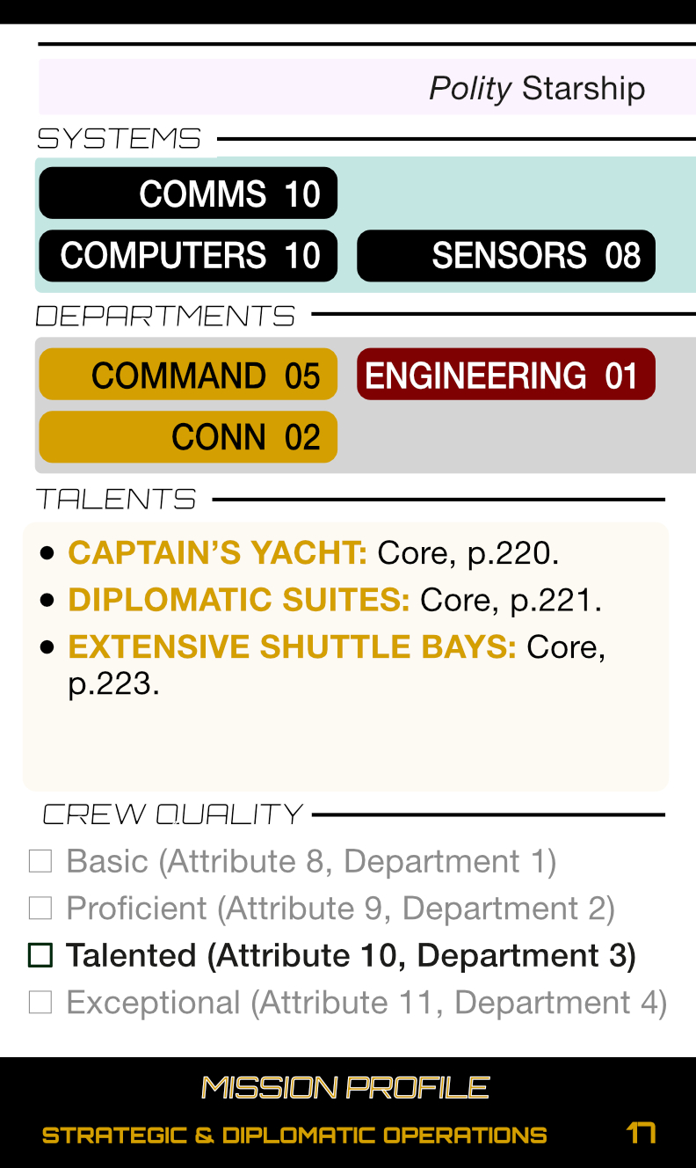Click the Crew Quality section header

pos(172,814)
